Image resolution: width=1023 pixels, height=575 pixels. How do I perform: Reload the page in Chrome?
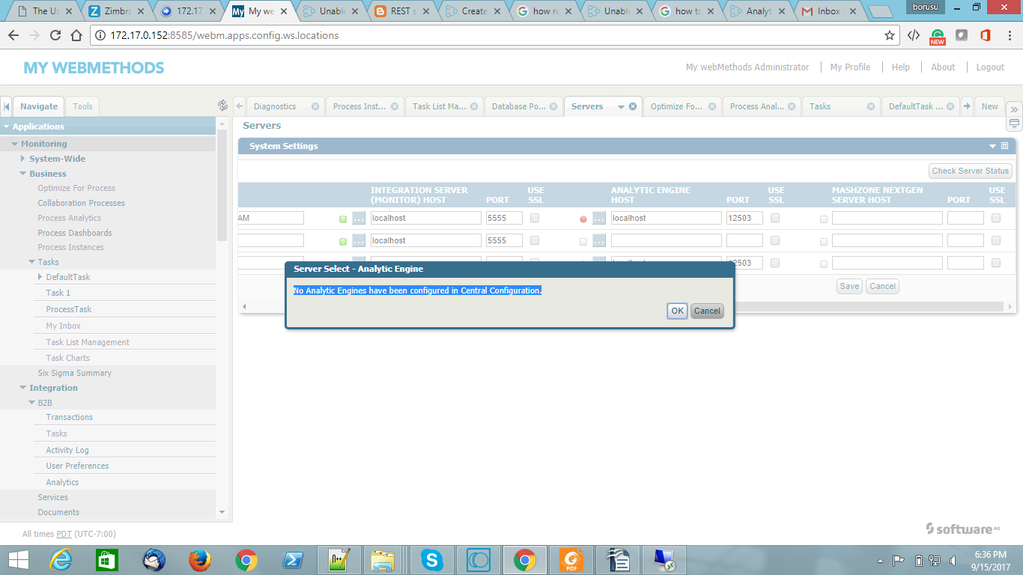click(55, 35)
